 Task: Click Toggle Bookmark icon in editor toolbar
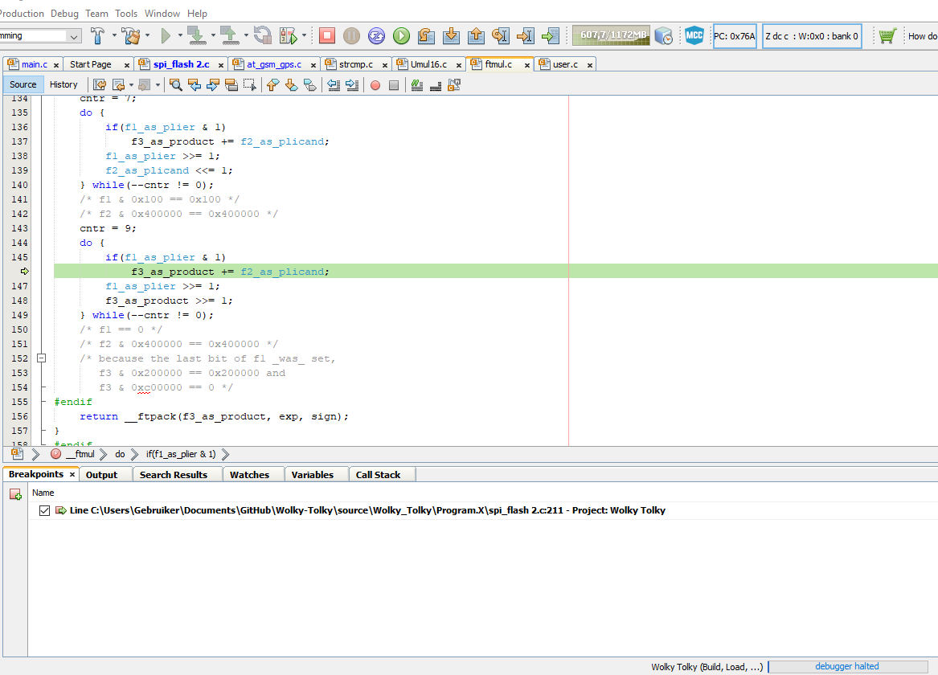310,85
